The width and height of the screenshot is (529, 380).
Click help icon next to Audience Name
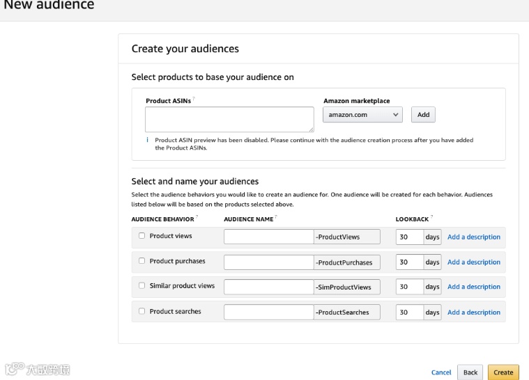pyautogui.click(x=276, y=217)
